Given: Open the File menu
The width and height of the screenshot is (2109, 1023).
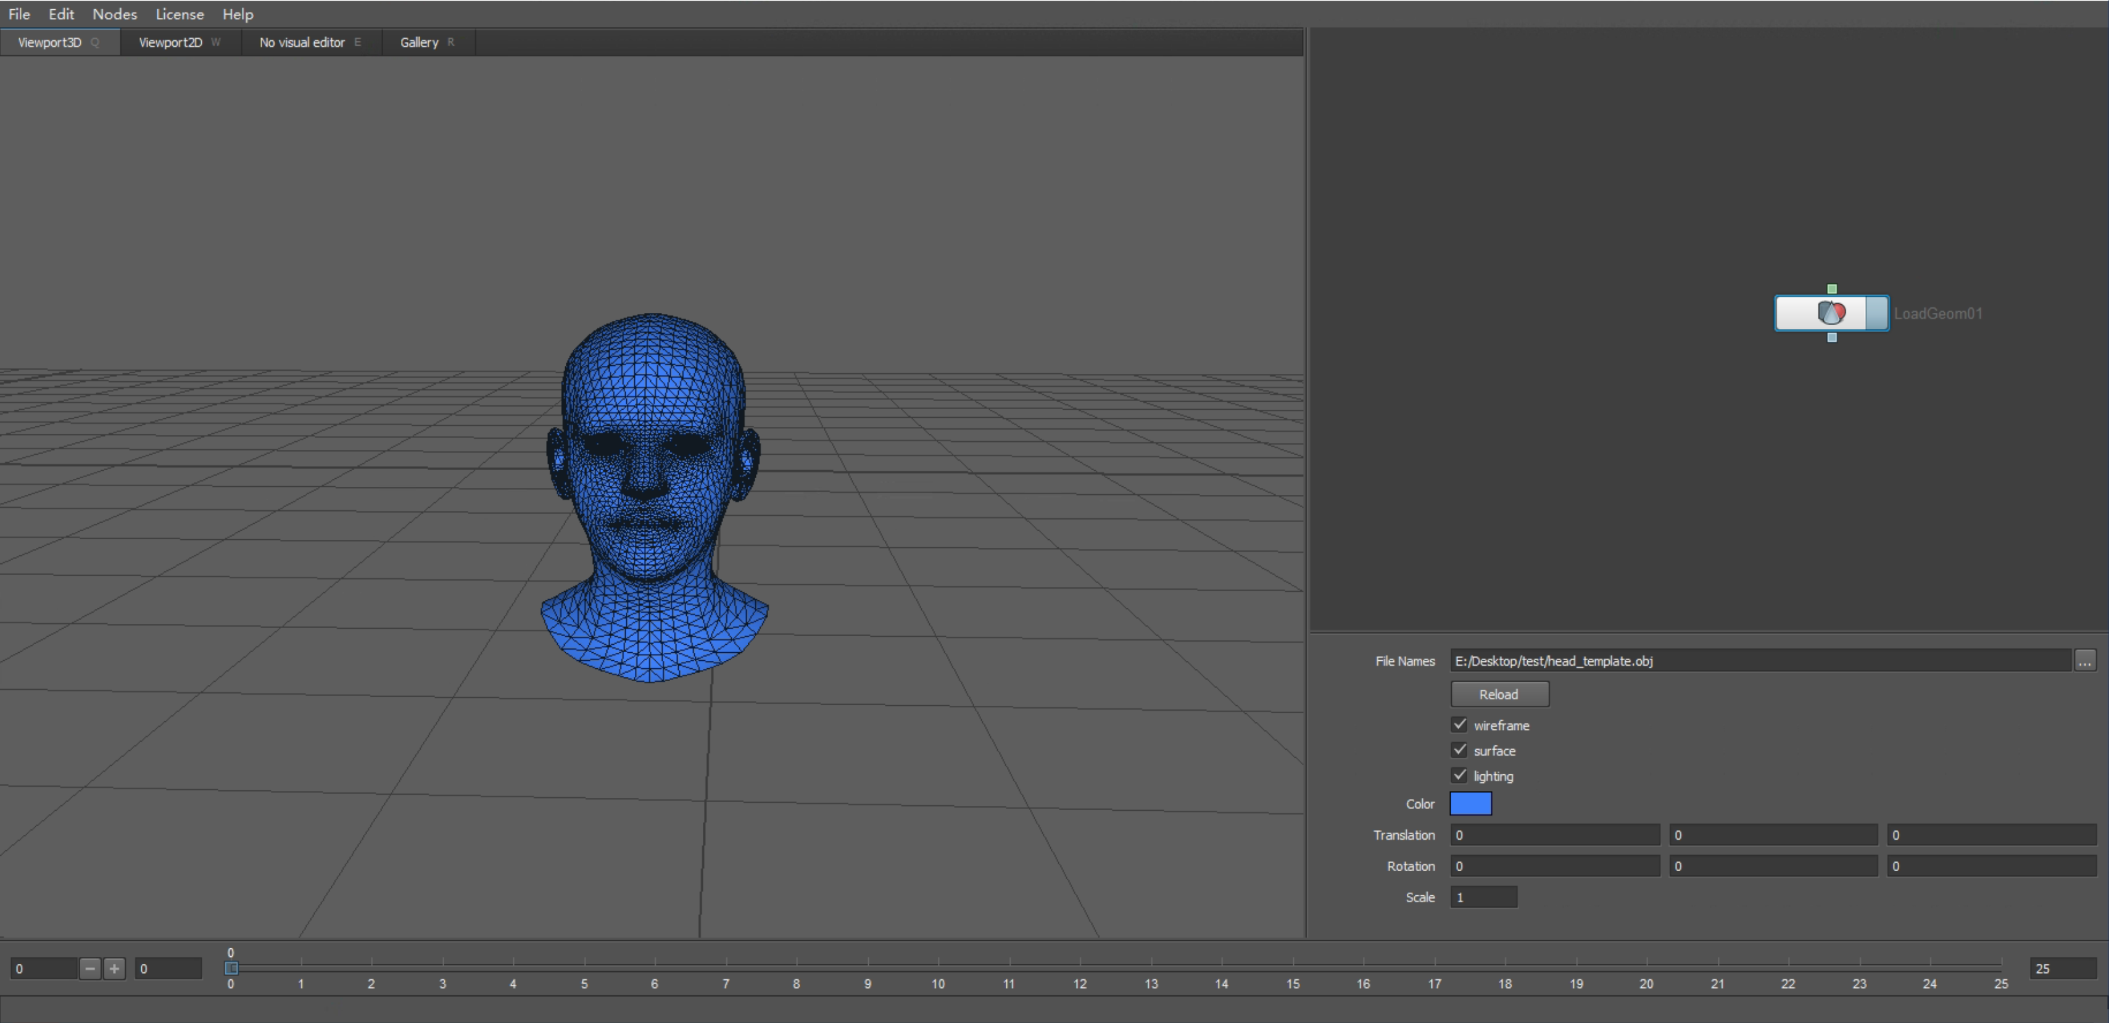Looking at the screenshot, I should (x=19, y=14).
